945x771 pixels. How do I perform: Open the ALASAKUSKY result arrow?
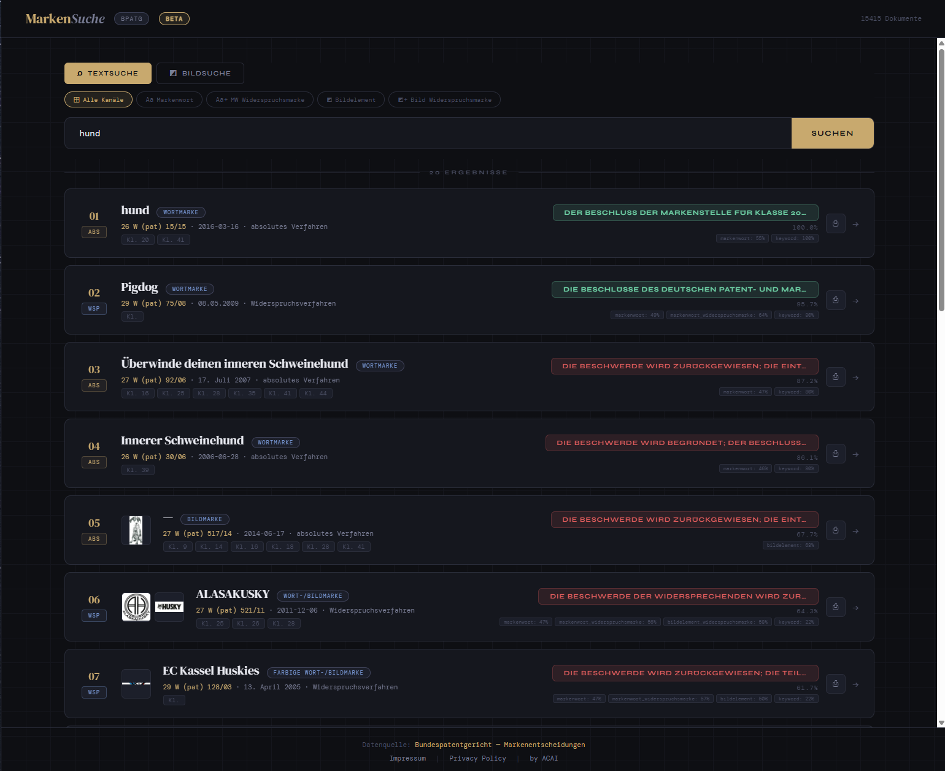[855, 608]
